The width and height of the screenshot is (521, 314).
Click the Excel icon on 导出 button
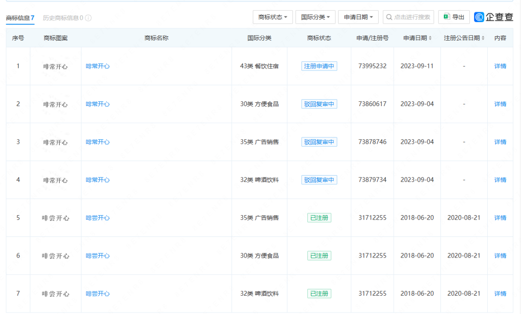[447, 17]
